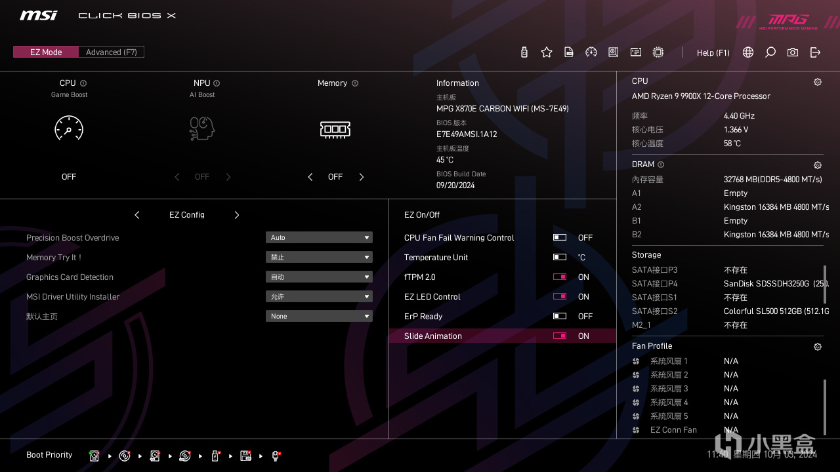Open Hardware Monitor gauge icon
This screenshot has height=472, width=840.
coord(591,52)
